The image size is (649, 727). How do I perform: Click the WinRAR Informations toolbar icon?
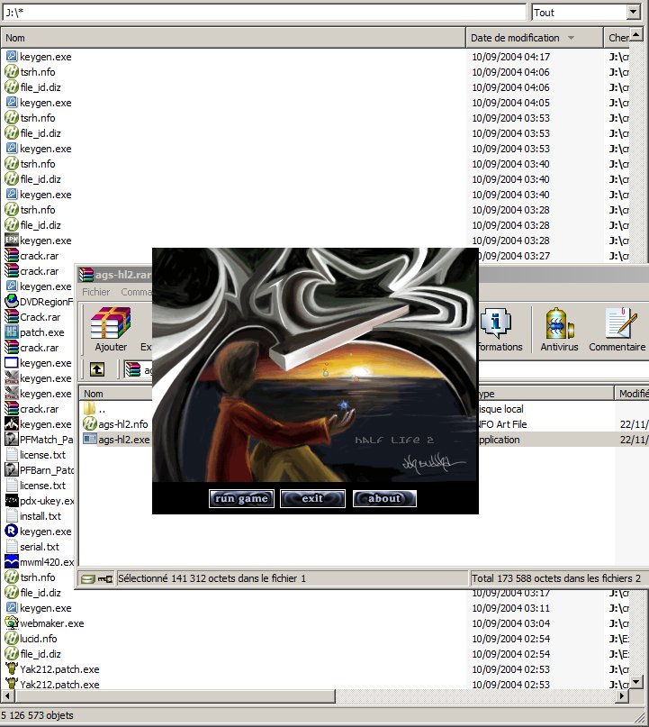coord(500,329)
